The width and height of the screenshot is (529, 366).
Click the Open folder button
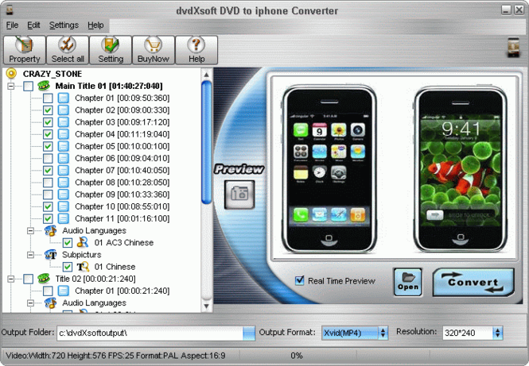[x=408, y=282]
